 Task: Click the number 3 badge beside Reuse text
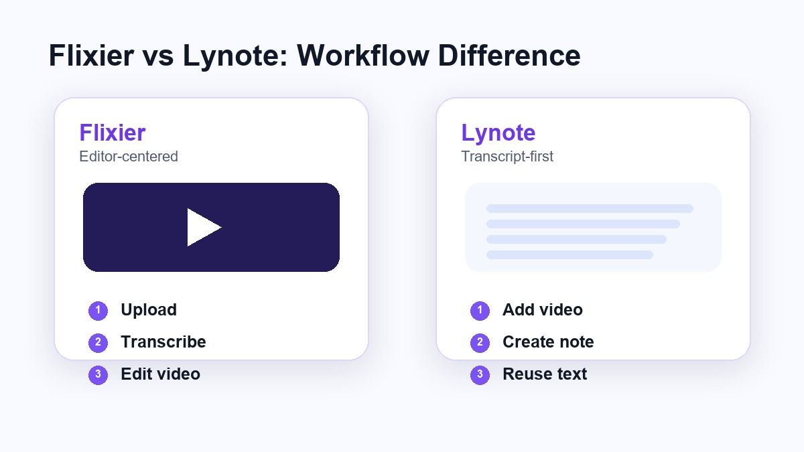[x=480, y=375]
